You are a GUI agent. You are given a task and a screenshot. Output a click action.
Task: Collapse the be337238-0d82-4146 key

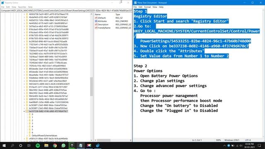[24, 111]
